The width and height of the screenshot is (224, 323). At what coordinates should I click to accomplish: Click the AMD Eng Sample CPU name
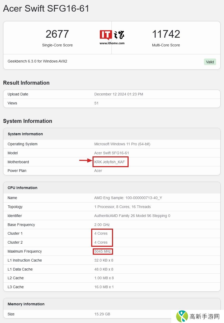point(128,198)
